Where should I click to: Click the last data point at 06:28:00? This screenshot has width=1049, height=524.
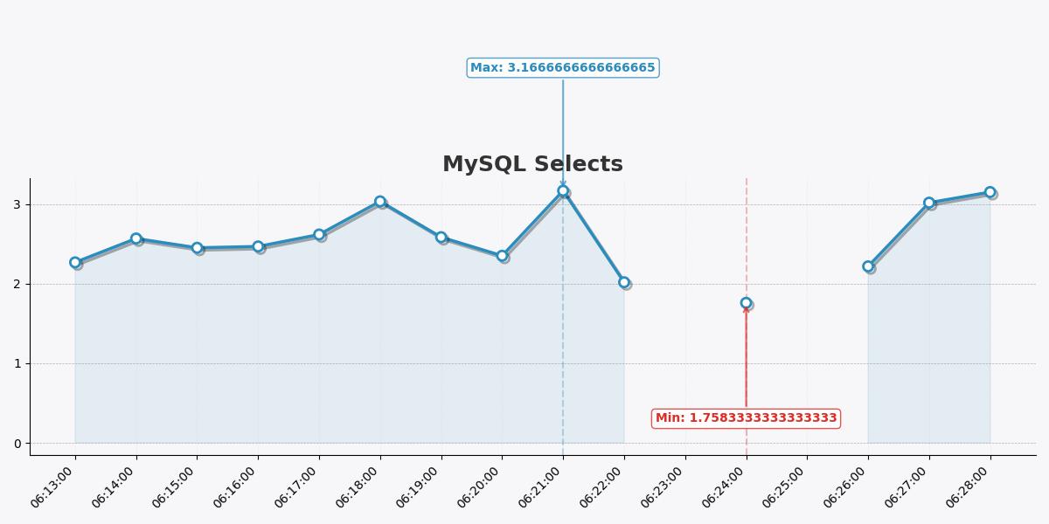pyautogui.click(x=990, y=192)
